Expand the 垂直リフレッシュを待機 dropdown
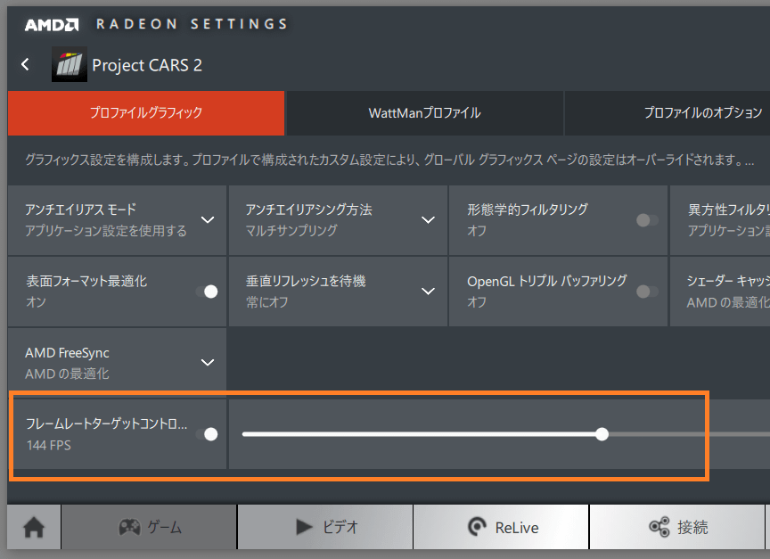Image resolution: width=770 pixels, height=559 pixels. pos(428,292)
